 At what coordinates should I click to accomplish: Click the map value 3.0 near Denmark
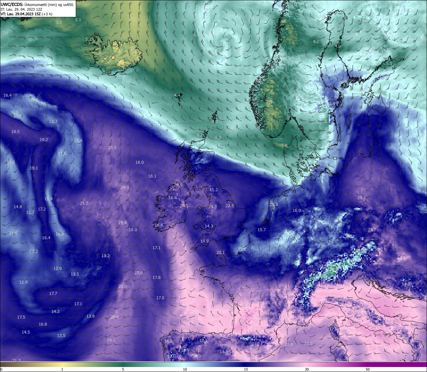[x=284, y=145]
